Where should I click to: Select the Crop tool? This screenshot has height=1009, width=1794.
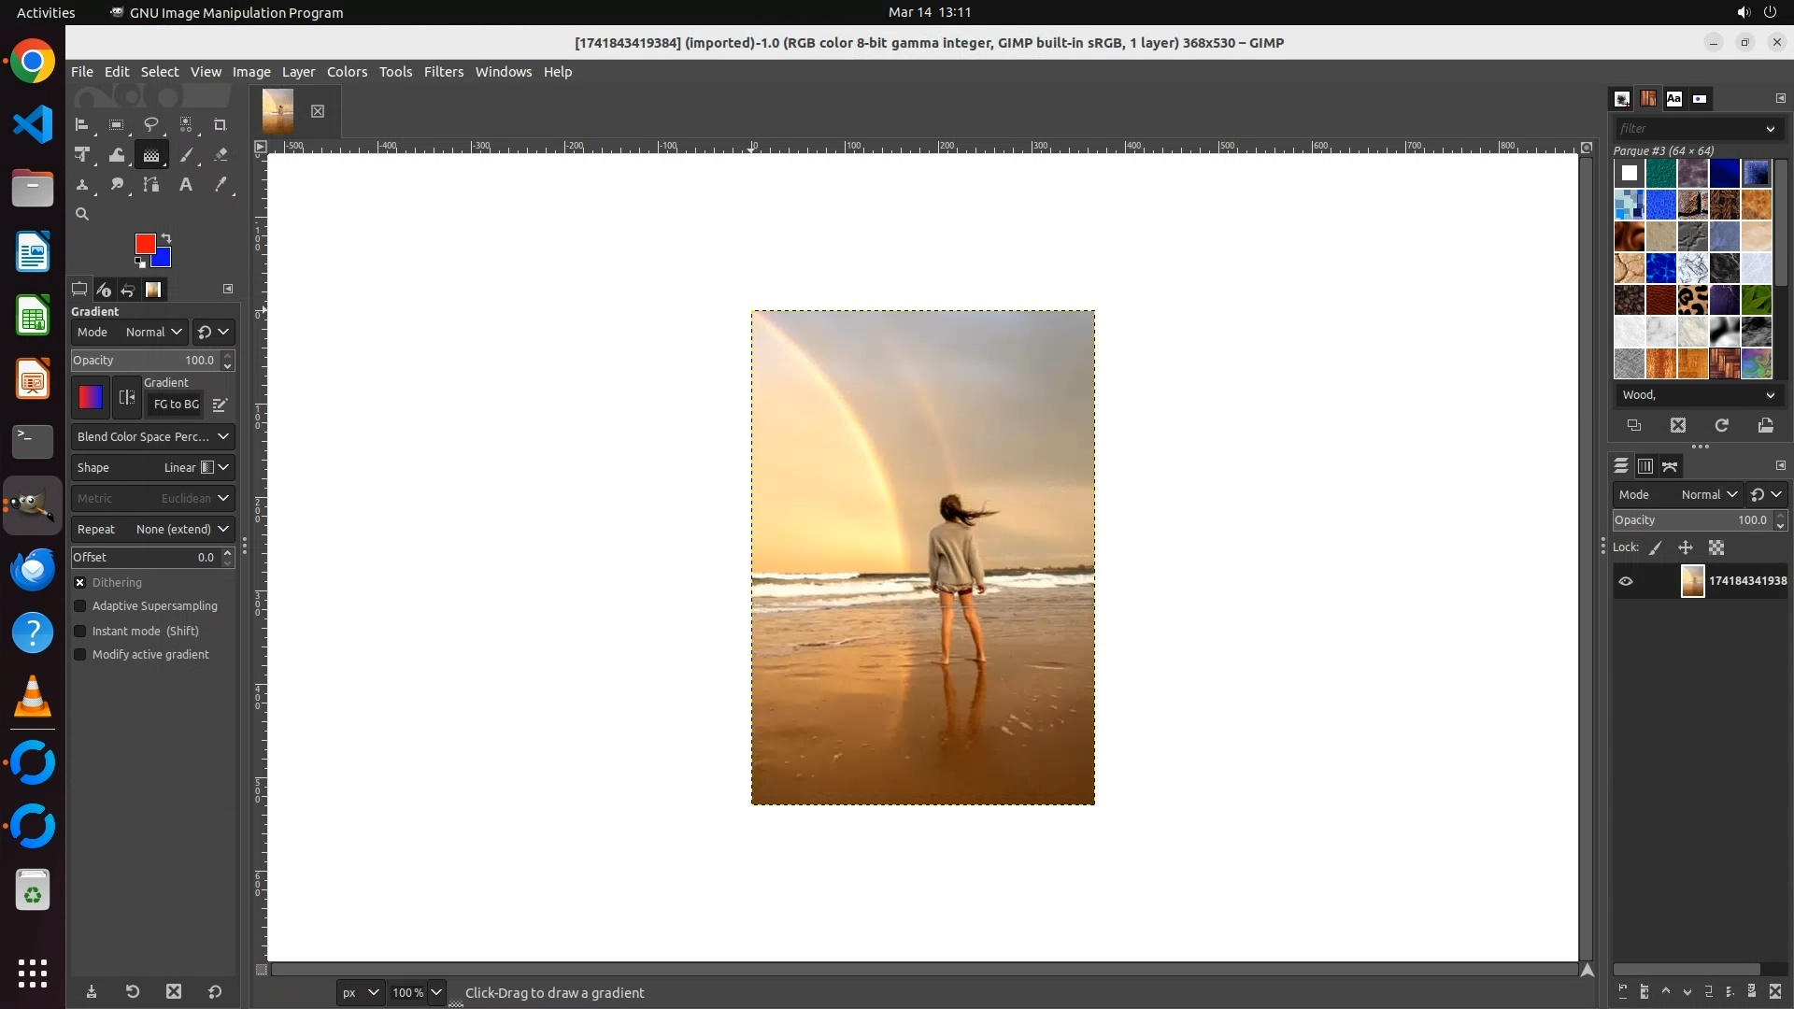point(221,125)
